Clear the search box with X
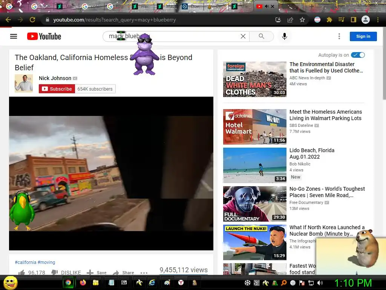Screen dimensions: 386x290 [x=243, y=37]
